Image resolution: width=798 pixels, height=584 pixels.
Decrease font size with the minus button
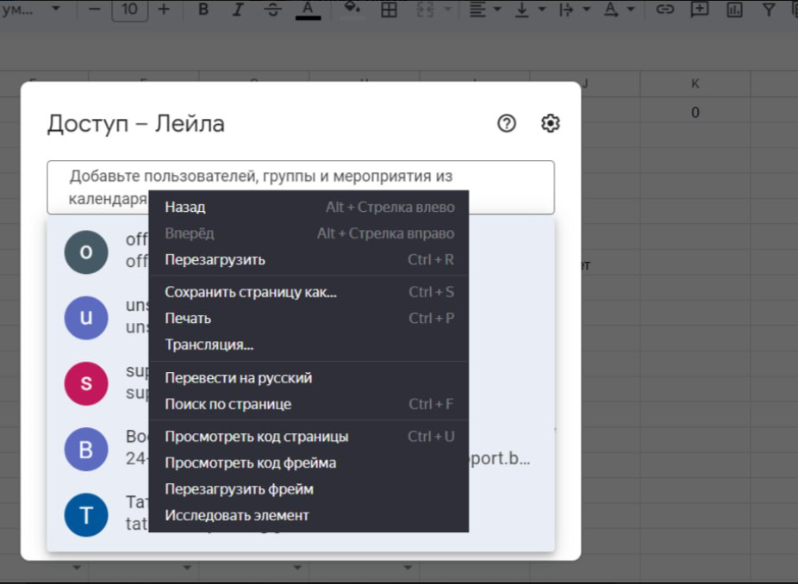(x=94, y=9)
